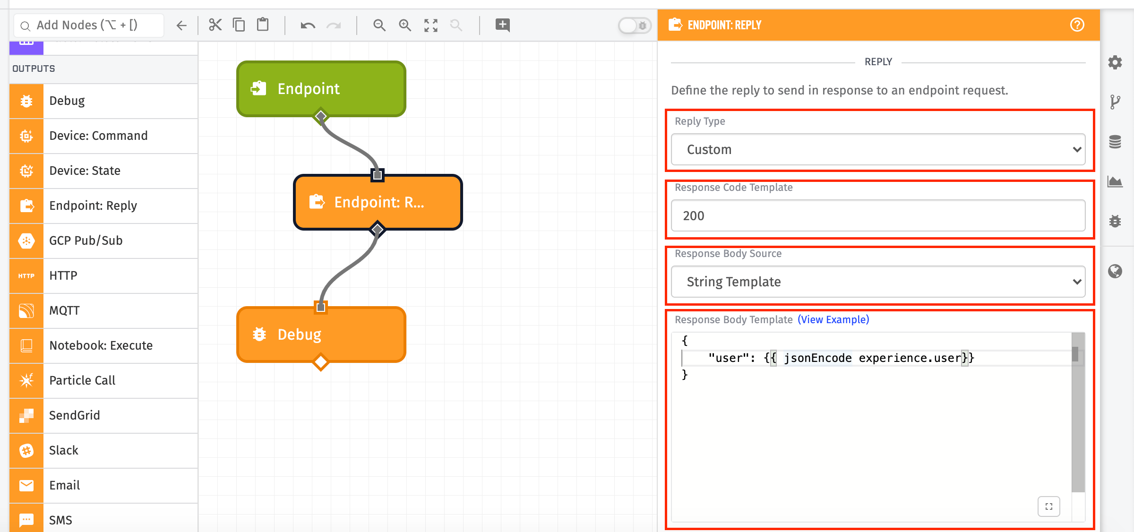Click the back arrow icon in toolbar

point(181,25)
